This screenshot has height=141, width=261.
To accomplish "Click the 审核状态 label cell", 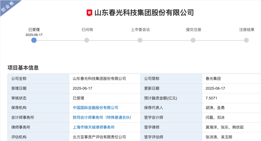I will click(38, 98).
